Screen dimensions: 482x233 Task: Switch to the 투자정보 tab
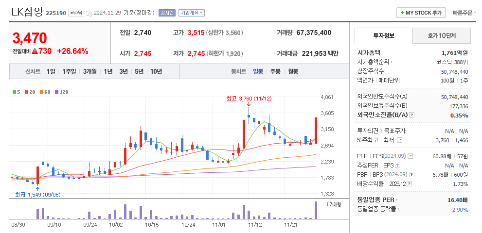coord(384,35)
